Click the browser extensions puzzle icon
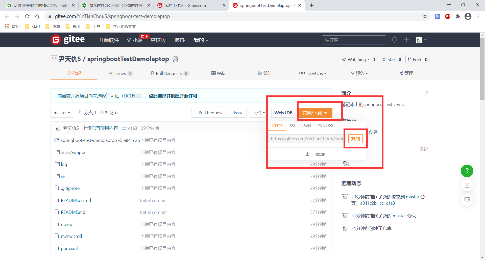The image size is (485, 260). pyautogui.click(x=458, y=16)
